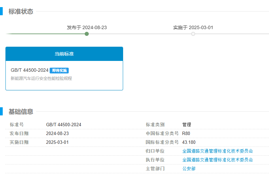Viewport: 269px width, 178px height.
Task: Click the 国际标准分类号 value '43.180'
Action: (189, 142)
